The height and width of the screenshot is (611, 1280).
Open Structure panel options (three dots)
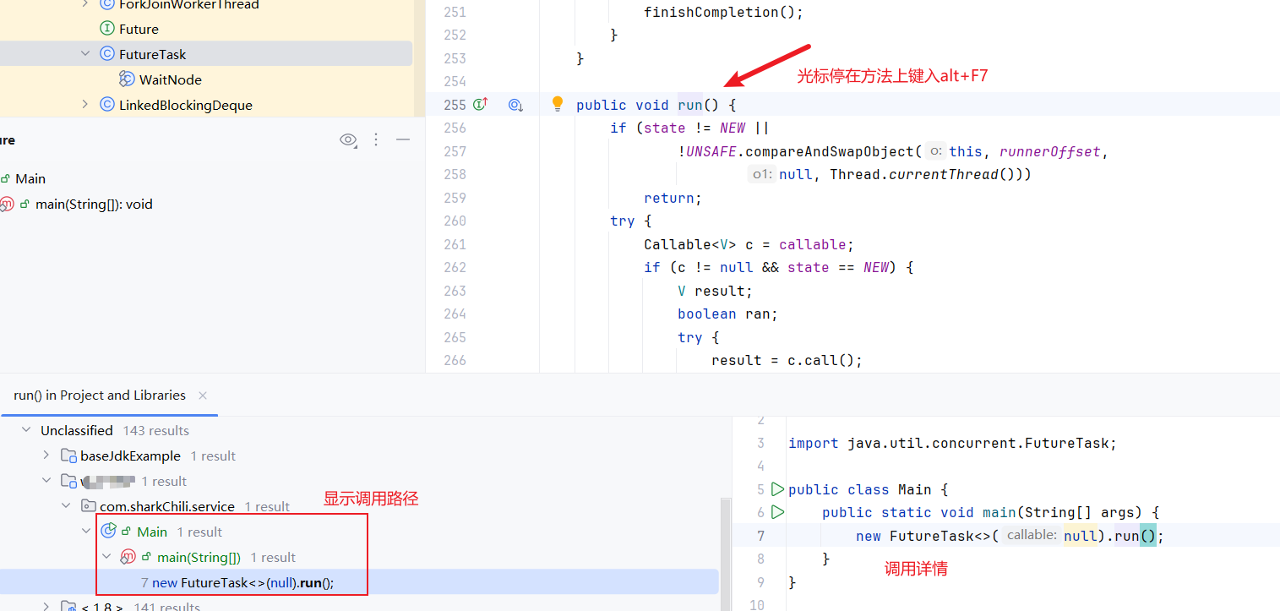(x=376, y=139)
